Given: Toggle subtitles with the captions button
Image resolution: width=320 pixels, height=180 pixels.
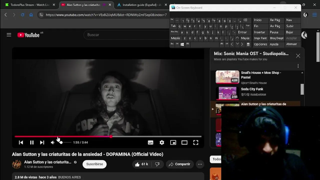Looking at the screenshot, I should 150,142.
